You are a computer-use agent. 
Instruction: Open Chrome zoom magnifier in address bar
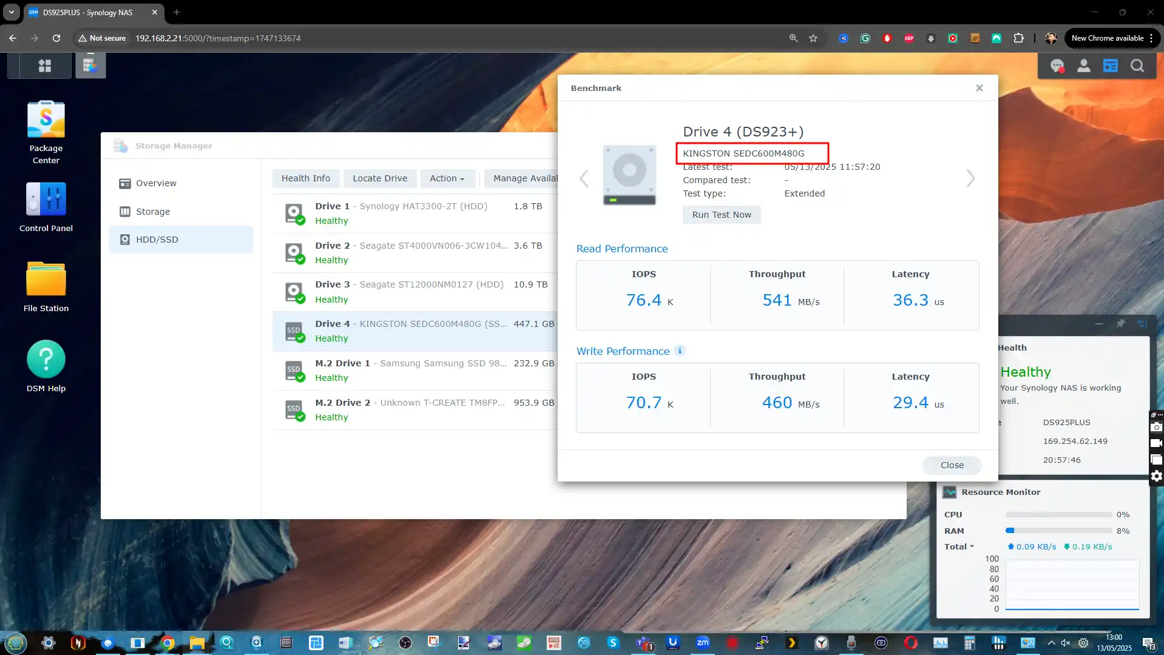(793, 38)
